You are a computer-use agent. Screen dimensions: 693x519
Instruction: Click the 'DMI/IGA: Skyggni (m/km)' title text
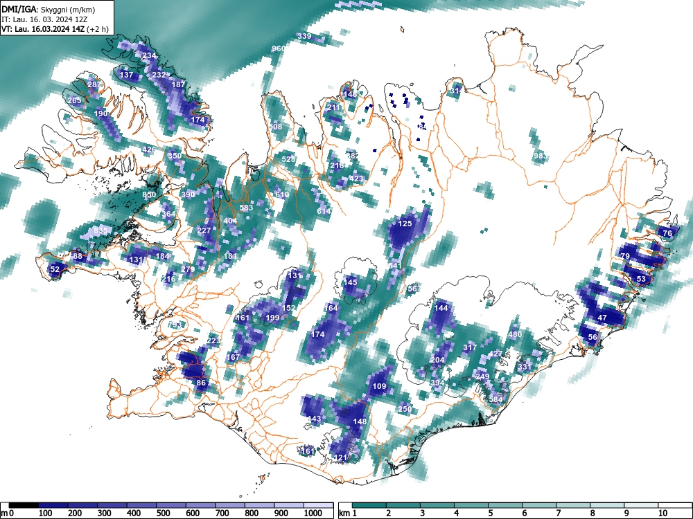49,9
